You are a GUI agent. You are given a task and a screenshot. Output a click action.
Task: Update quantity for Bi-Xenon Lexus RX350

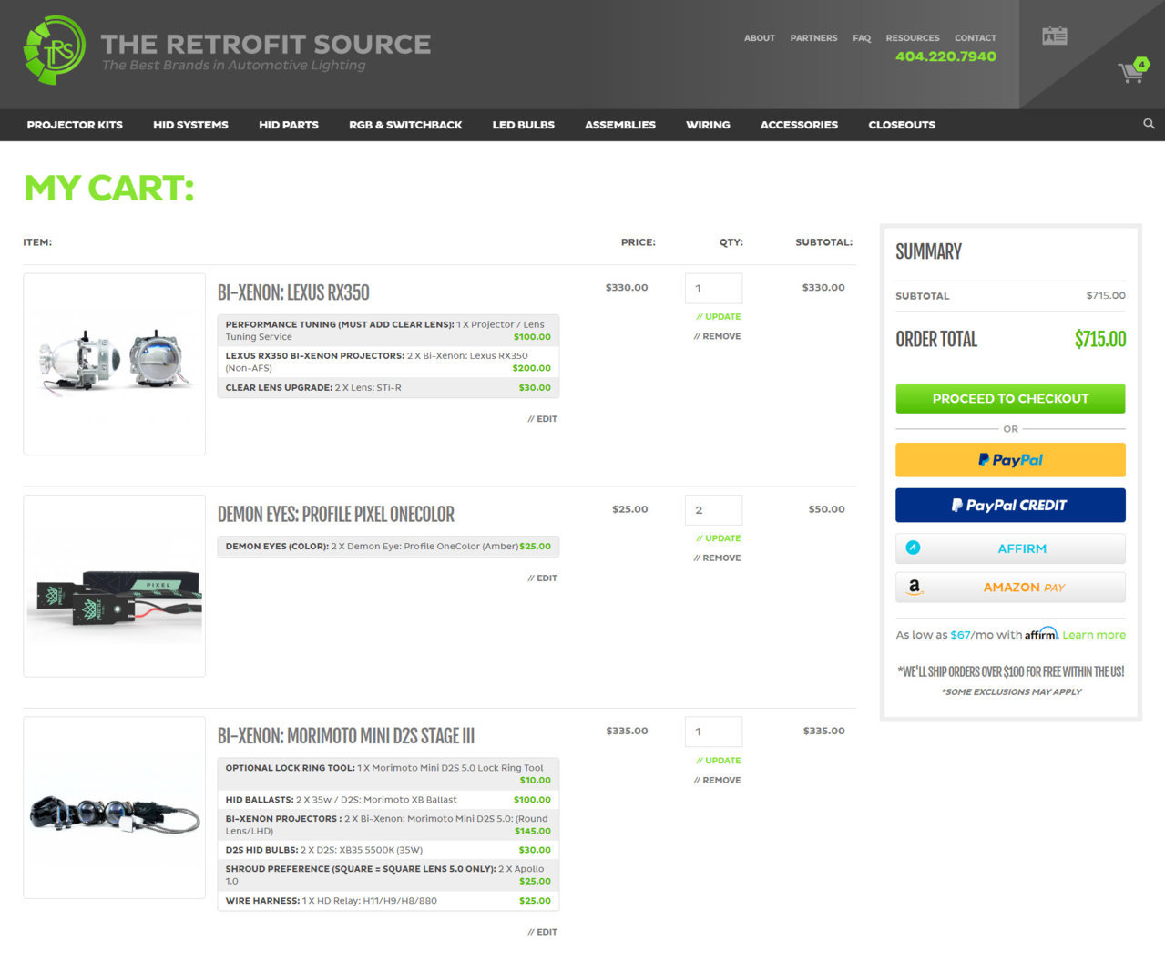[x=719, y=317]
